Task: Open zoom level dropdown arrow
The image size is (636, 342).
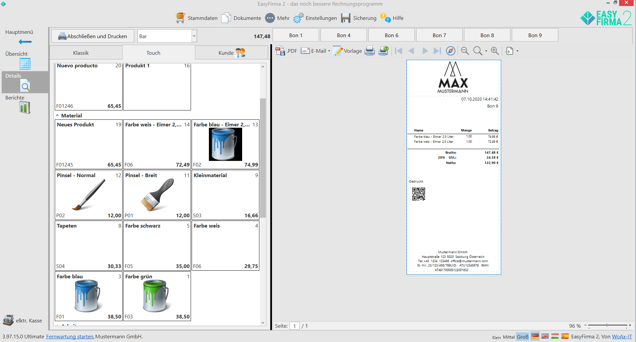Action: [486, 51]
